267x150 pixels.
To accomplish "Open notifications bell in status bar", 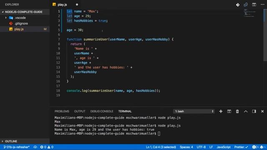I will point(262,147).
